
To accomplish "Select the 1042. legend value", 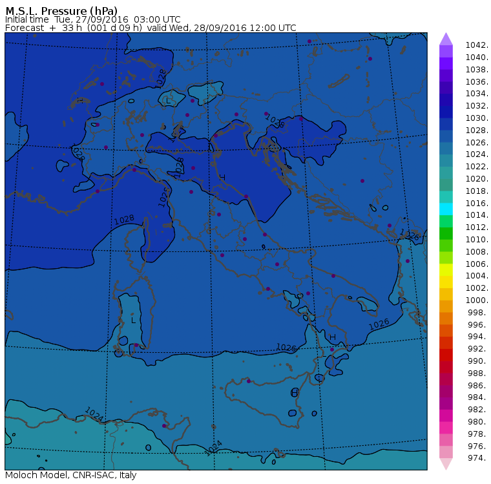I will [x=477, y=45].
